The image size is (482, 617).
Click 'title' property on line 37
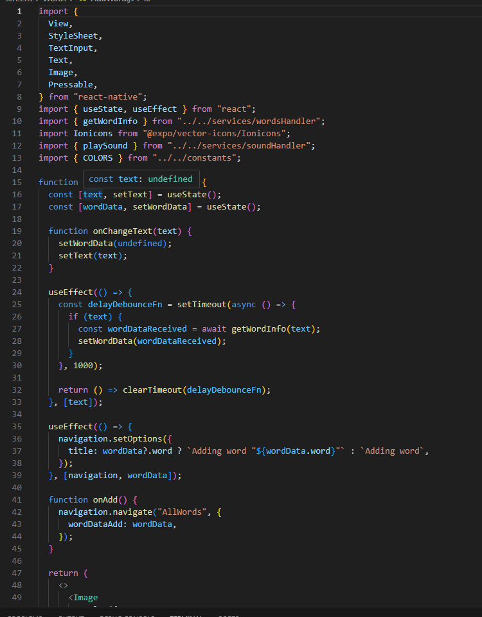(80, 451)
